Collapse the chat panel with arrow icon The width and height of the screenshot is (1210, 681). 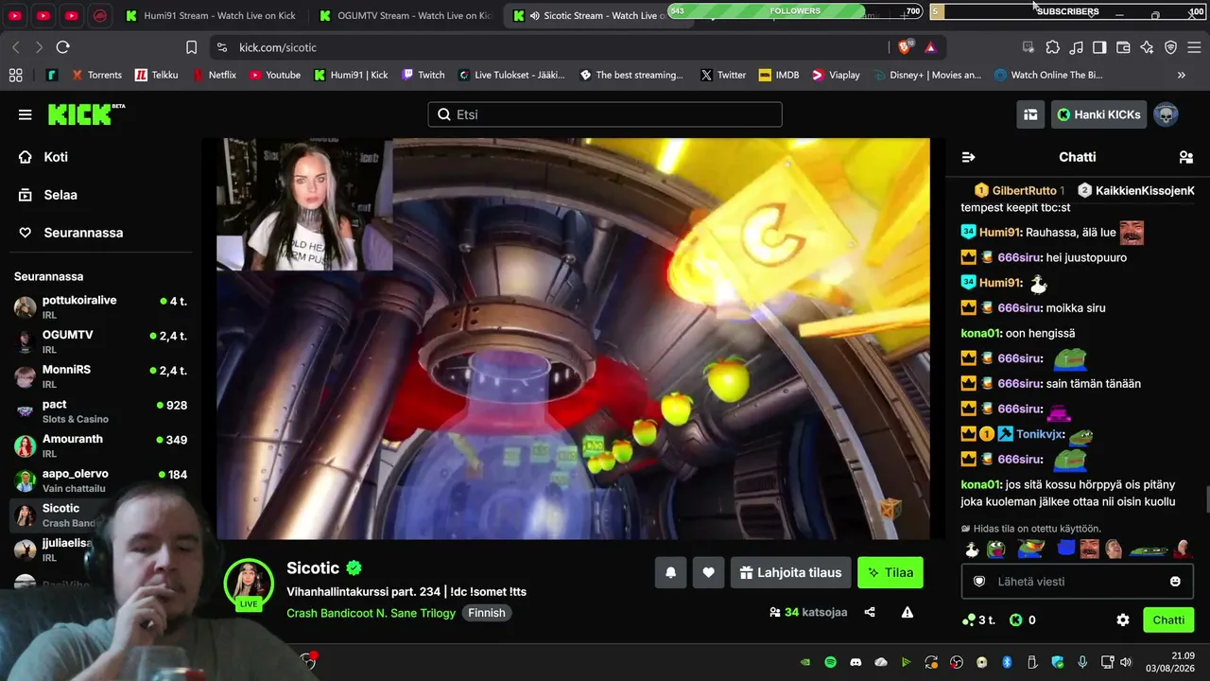[x=968, y=157]
